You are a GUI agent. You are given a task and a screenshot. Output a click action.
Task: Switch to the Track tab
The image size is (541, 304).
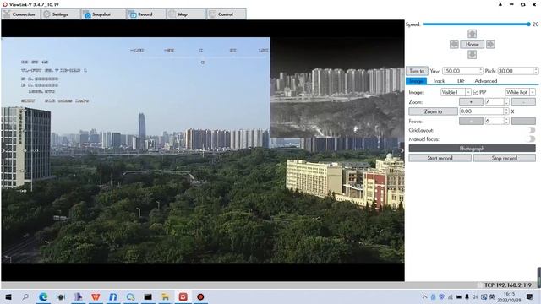pos(439,81)
